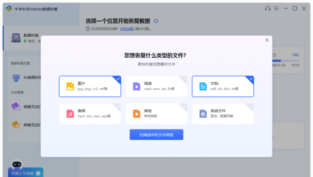Click the question mark help icon
Viewport: 313px width, 177px height.
[88, 29]
